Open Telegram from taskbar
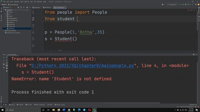The width and height of the screenshot is (200, 112). pyautogui.click(x=84, y=110)
